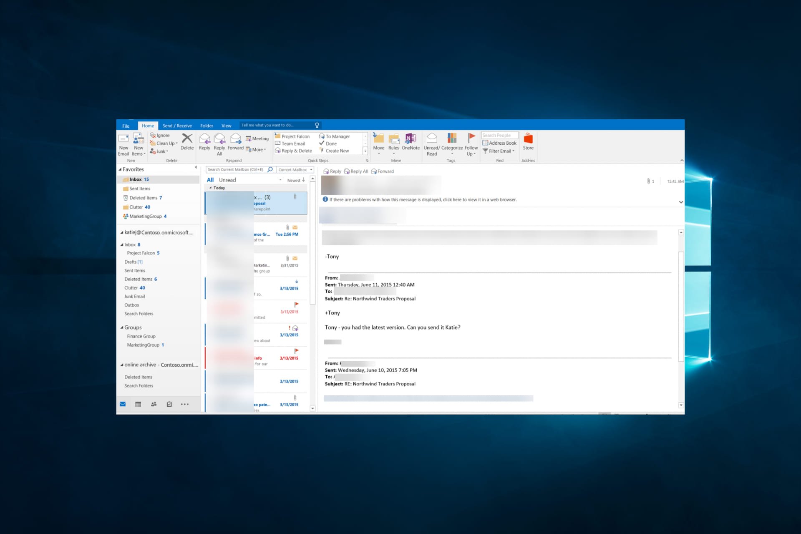Click the Follow Up flag icon
The width and height of the screenshot is (801, 534).
471,138
